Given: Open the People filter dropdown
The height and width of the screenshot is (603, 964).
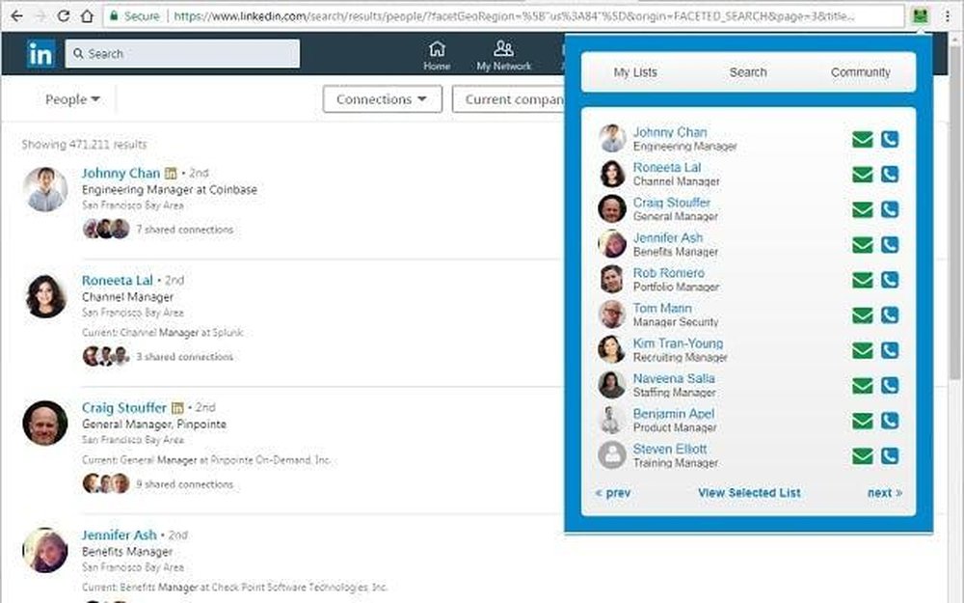Looking at the screenshot, I should point(70,98).
